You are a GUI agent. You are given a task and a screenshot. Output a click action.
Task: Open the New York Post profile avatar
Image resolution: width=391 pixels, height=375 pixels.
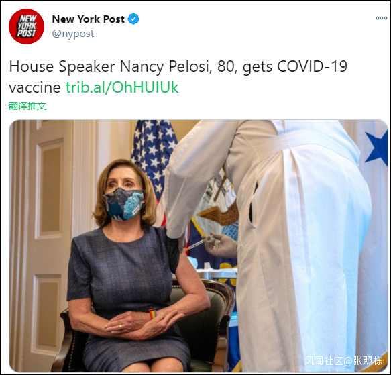click(x=26, y=26)
